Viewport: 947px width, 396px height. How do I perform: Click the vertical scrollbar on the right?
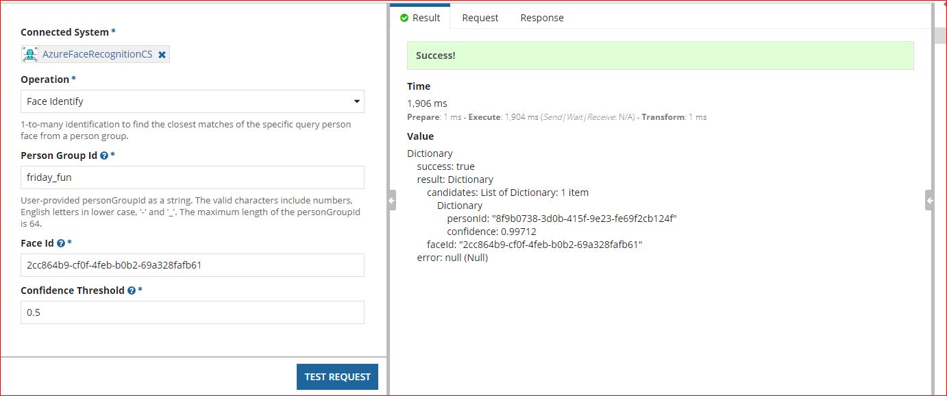pos(939,35)
